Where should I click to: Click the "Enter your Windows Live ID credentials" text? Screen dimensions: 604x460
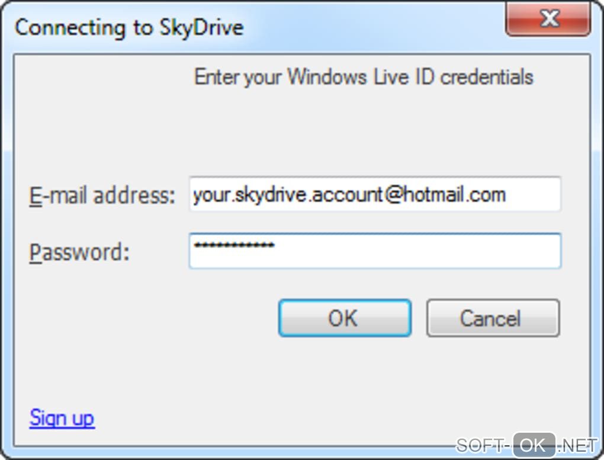point(364,77)
